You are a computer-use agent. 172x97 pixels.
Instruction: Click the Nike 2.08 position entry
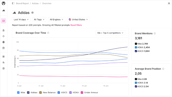pyautogui.click(x=141, y=79)
